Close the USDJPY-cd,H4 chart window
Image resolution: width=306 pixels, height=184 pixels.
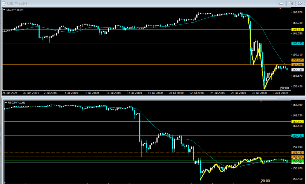[300, 3]
